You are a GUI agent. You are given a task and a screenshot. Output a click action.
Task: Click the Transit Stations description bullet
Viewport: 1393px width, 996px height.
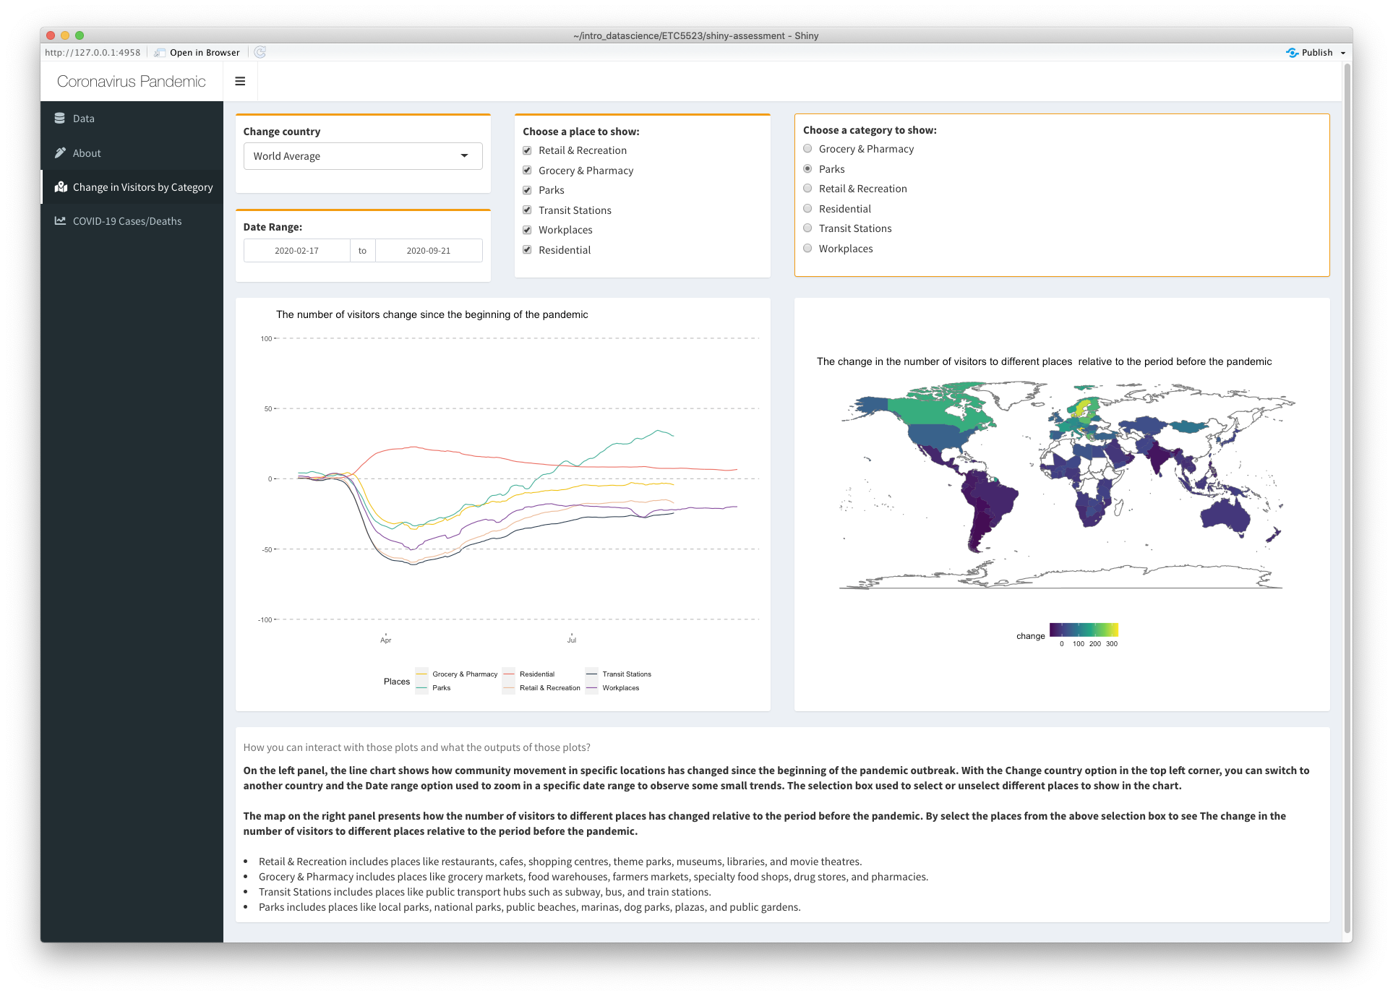point(484,892)
